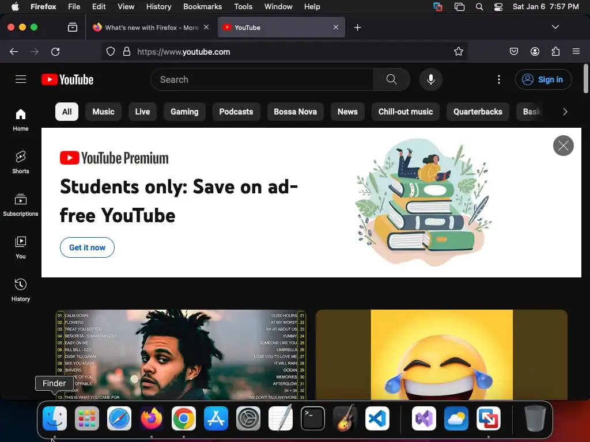Select the Live category chip
This screenshot has width=590, height=442.
pos(143,112)
